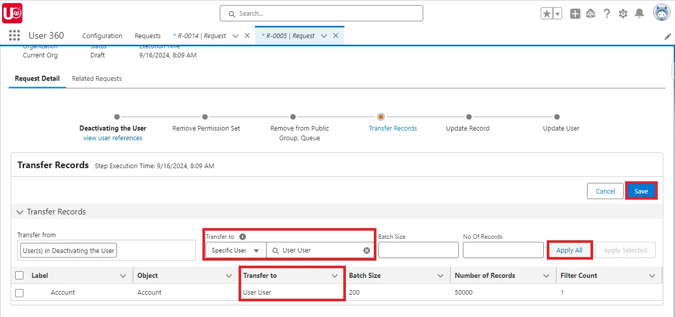Toggle the select-all checkbox in the table header
Image resolution: width=675 pixels, height=317 pixels.
pos(19,275)
